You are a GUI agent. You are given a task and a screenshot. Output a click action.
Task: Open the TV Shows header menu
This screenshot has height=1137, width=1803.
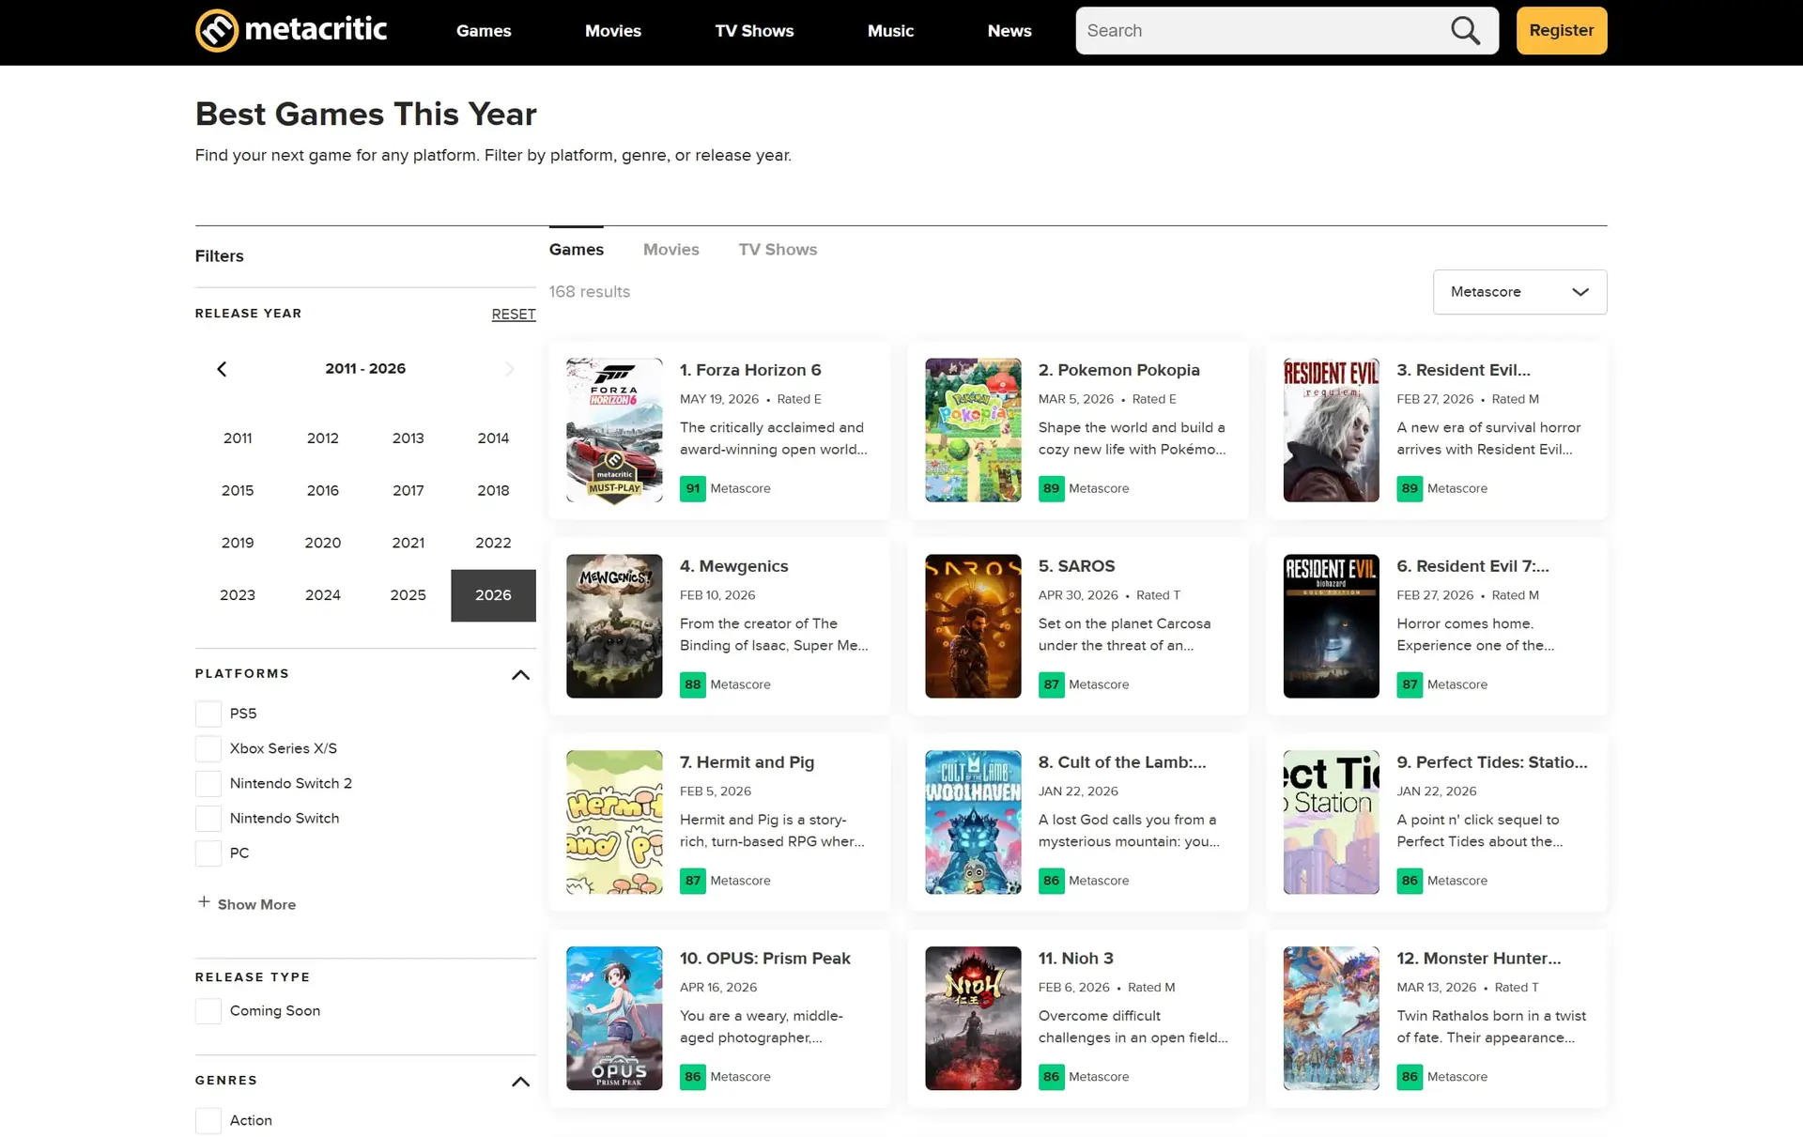(x=754, y=31)
